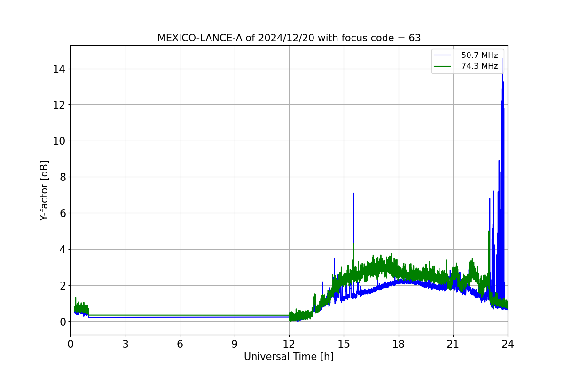Click x-axis tick label 21
564x376 pixels.
[453, 344]
